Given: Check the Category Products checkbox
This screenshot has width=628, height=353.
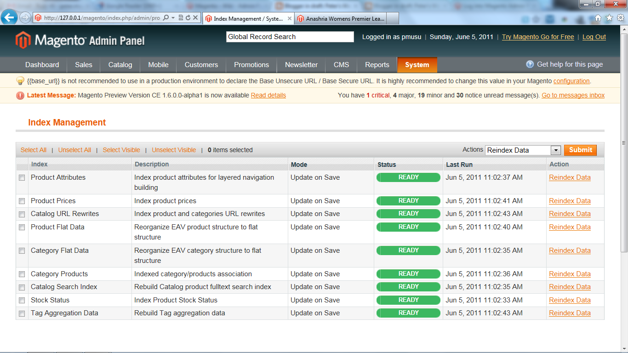Looking at the screenshot, I should coord(22,274).
